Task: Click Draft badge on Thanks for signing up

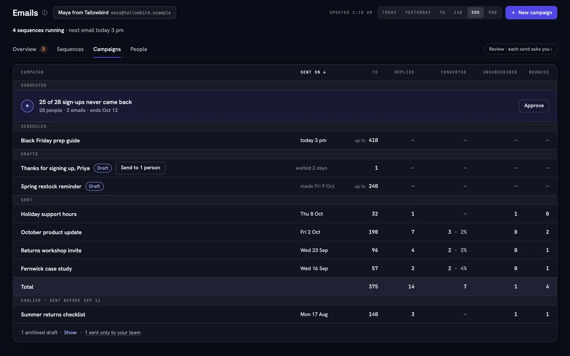Action: pyautogui.click(x=103, y=168)
